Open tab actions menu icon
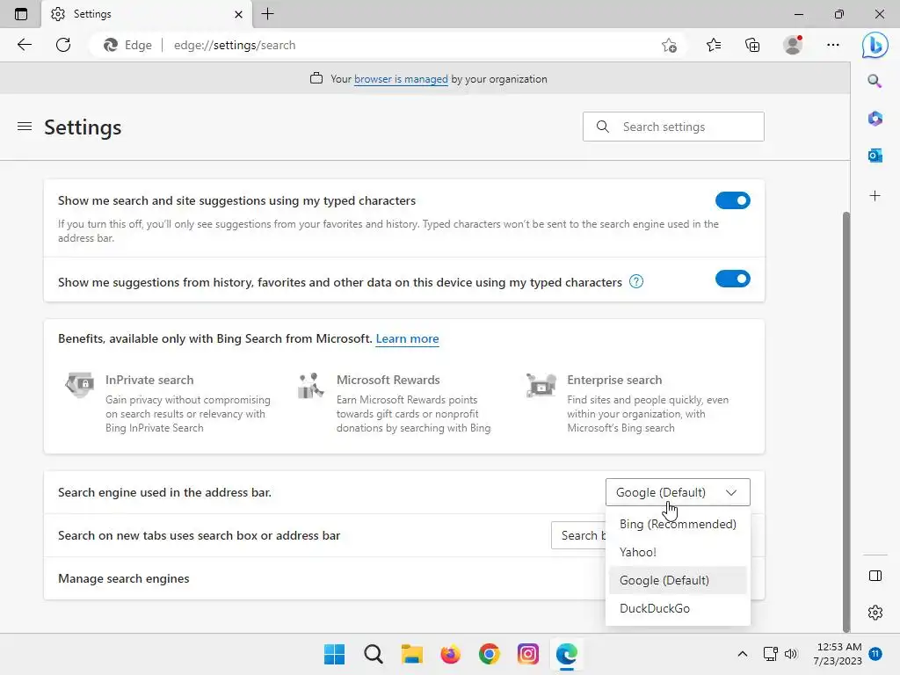900x675 pixels. point(21,14)
